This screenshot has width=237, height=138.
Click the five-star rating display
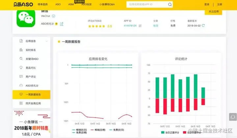[x=96, y=26]
